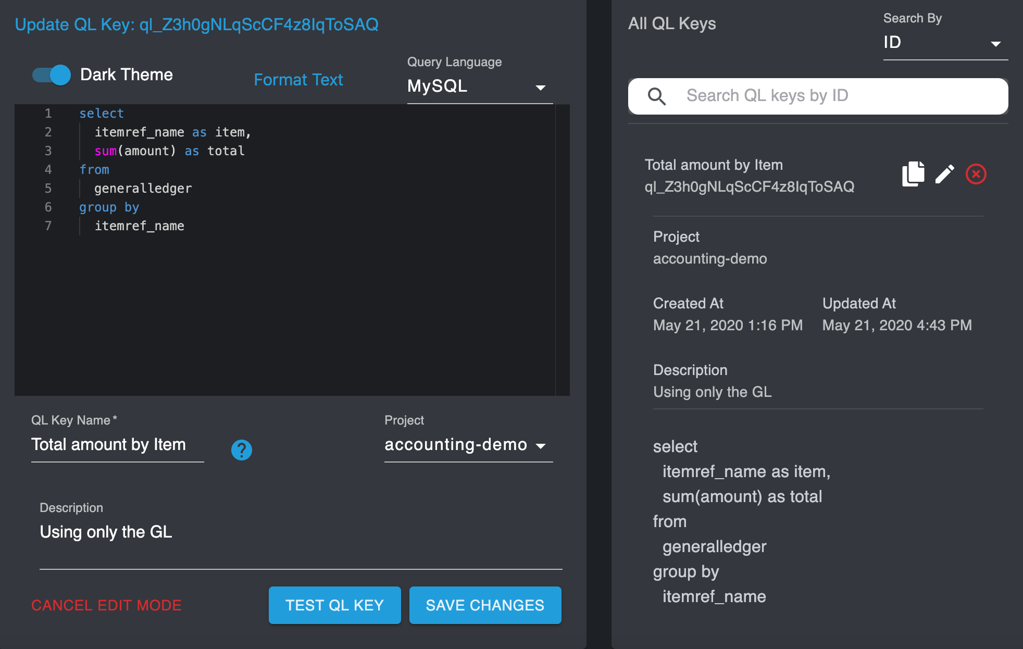Click line 4 from keyword in editor
1023x649 pixels.
pos(94,169)
